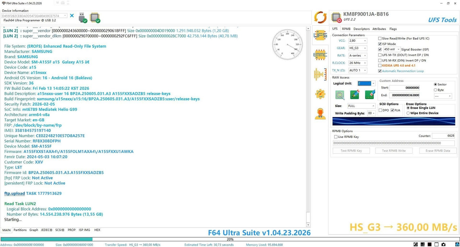Switch to the Attributes tab

(x=379, y=29)
